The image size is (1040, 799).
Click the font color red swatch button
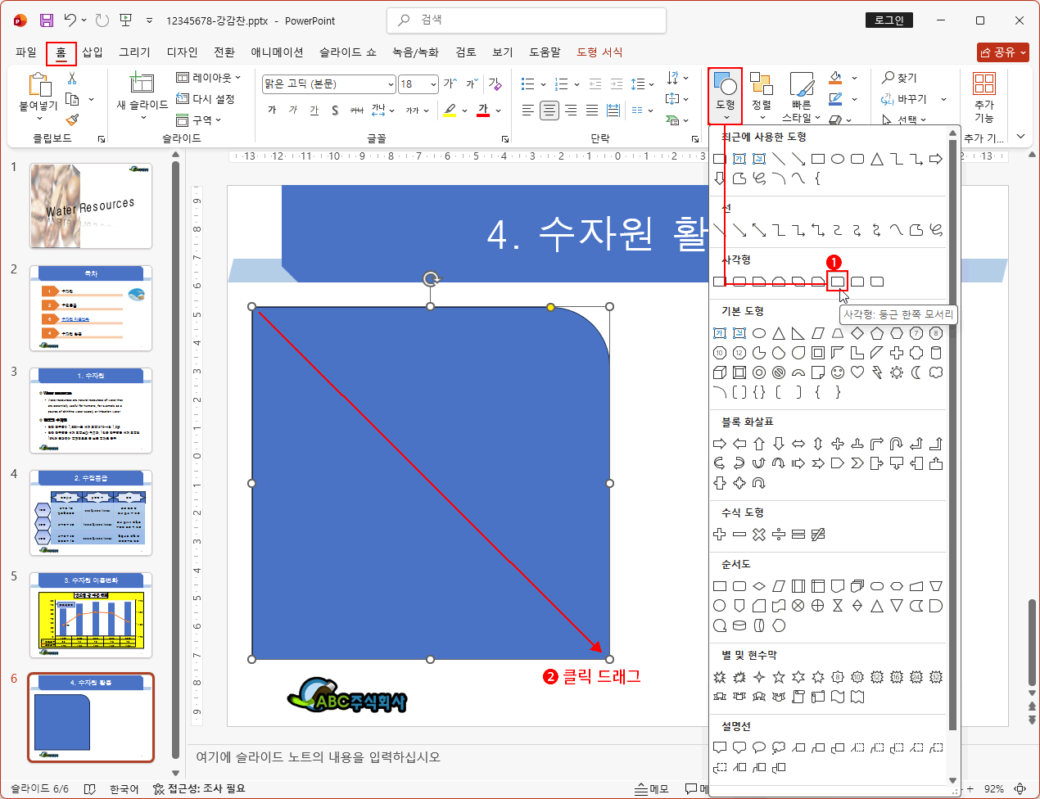click(483, 110)
